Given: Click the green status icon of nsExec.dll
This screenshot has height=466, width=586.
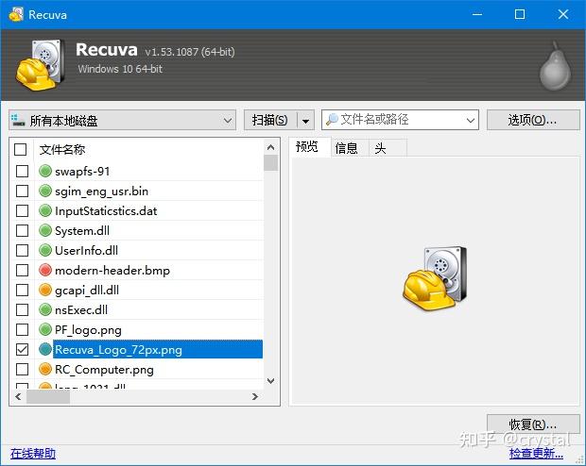Looking at the screenshot, I should coord(45,309).
